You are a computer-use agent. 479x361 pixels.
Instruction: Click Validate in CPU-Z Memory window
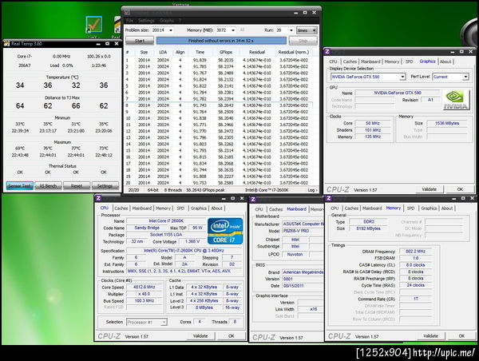click(431, 336)
